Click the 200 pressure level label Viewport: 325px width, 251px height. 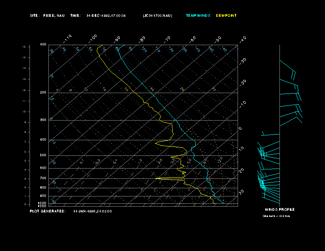(x=43, y=93)
